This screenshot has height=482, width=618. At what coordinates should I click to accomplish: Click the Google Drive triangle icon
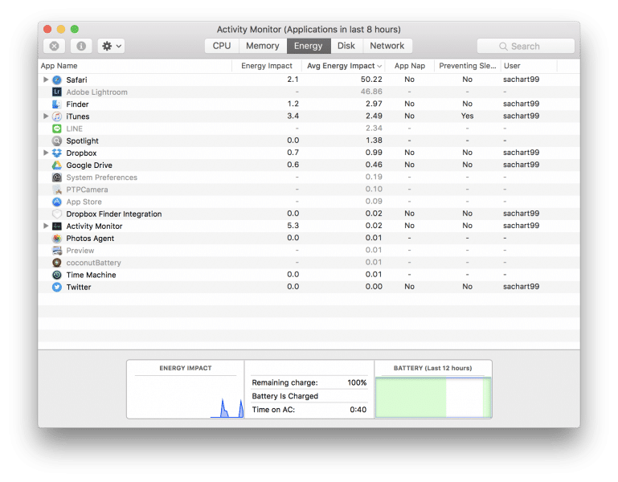(x=57, y=165)
